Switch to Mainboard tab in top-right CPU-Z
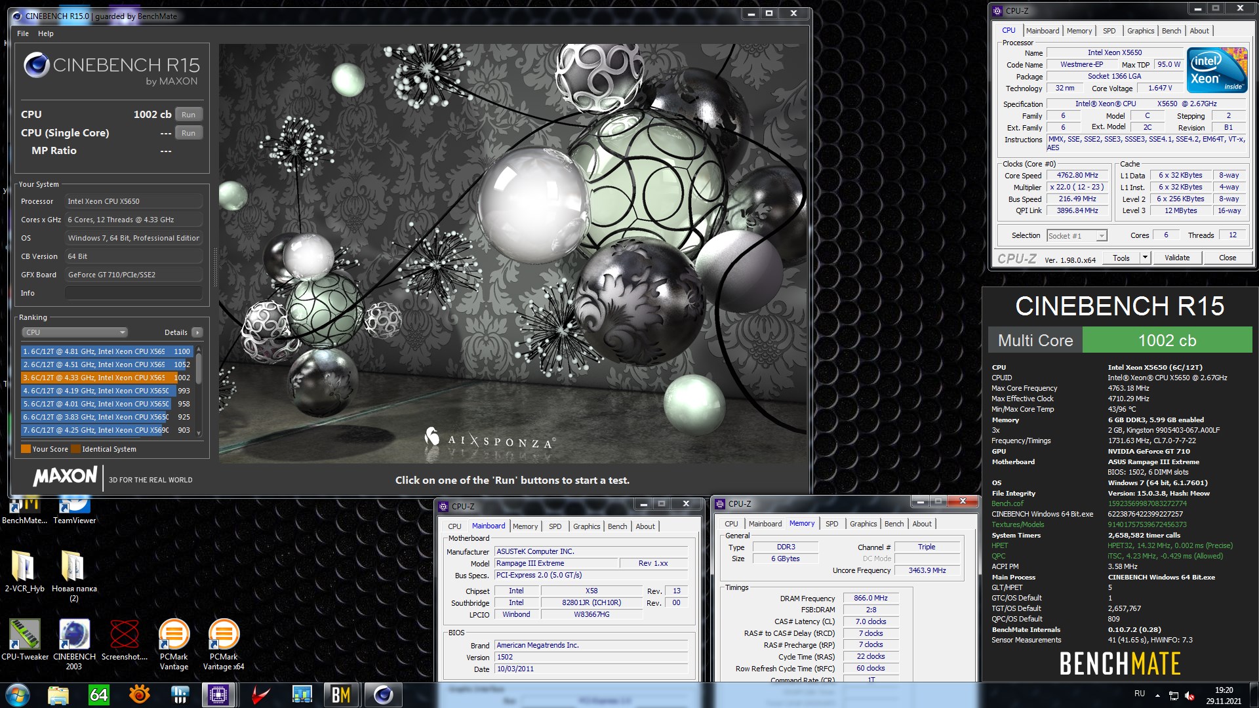This screenshot has width=1259, height=708. click(x=1043, y=31)
